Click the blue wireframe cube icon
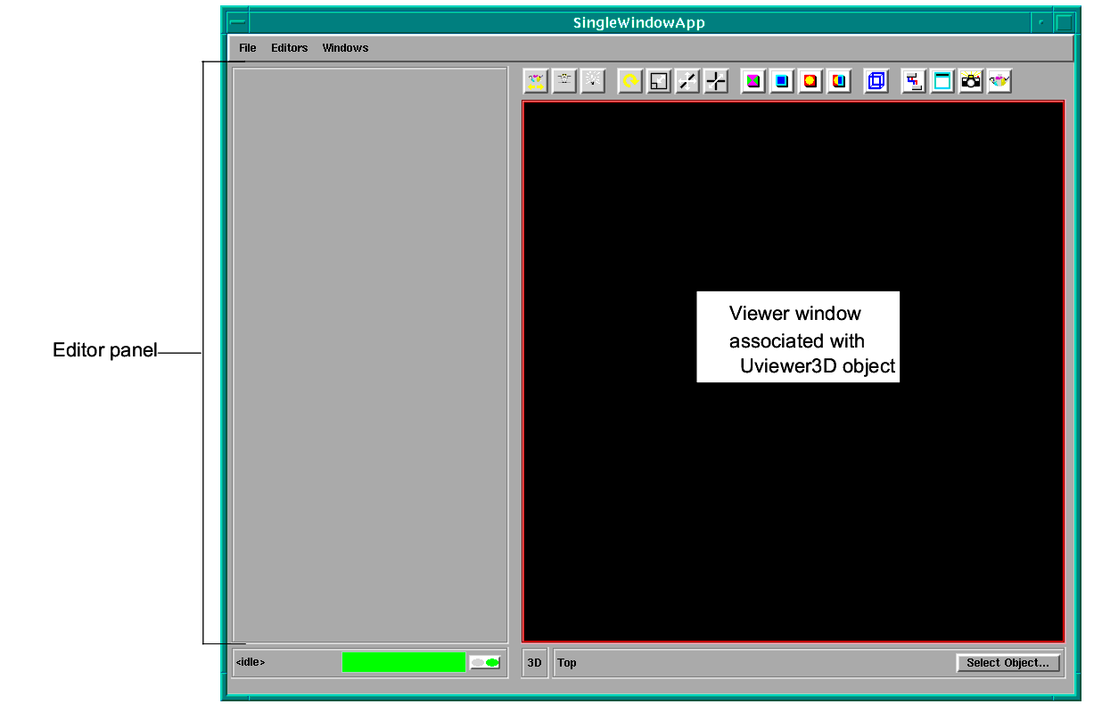This screenshot has height=704, width=1102. point(876,82)
